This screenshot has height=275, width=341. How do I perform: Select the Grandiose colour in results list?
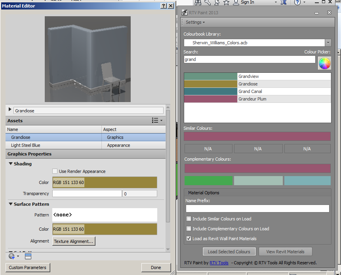pos(257,84)
